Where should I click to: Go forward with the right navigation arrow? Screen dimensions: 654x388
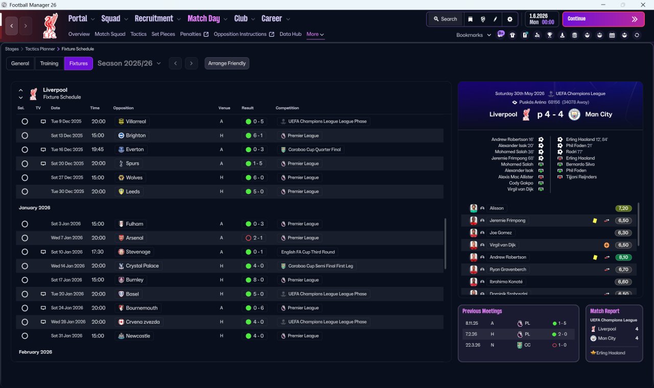[x=26, y=26]
